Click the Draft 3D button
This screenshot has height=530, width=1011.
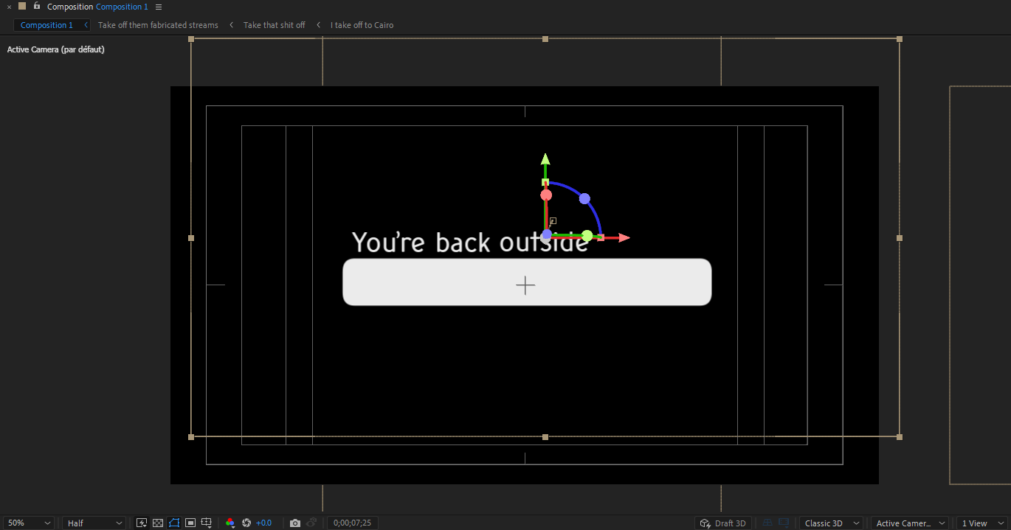(x=723, y=523)
